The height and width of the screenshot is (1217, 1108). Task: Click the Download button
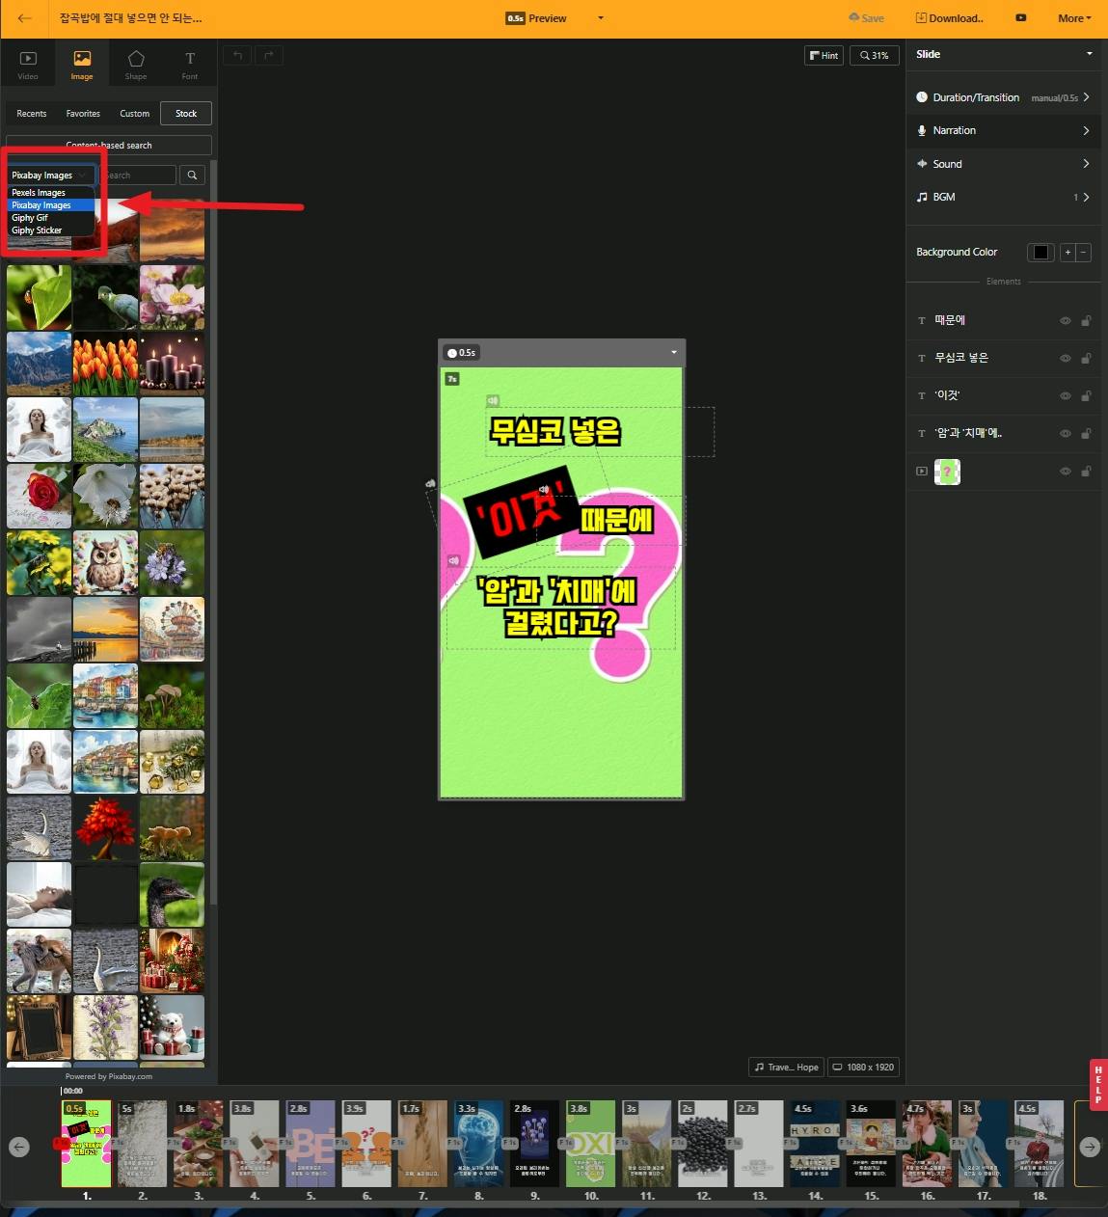click(x=950, y=18)
